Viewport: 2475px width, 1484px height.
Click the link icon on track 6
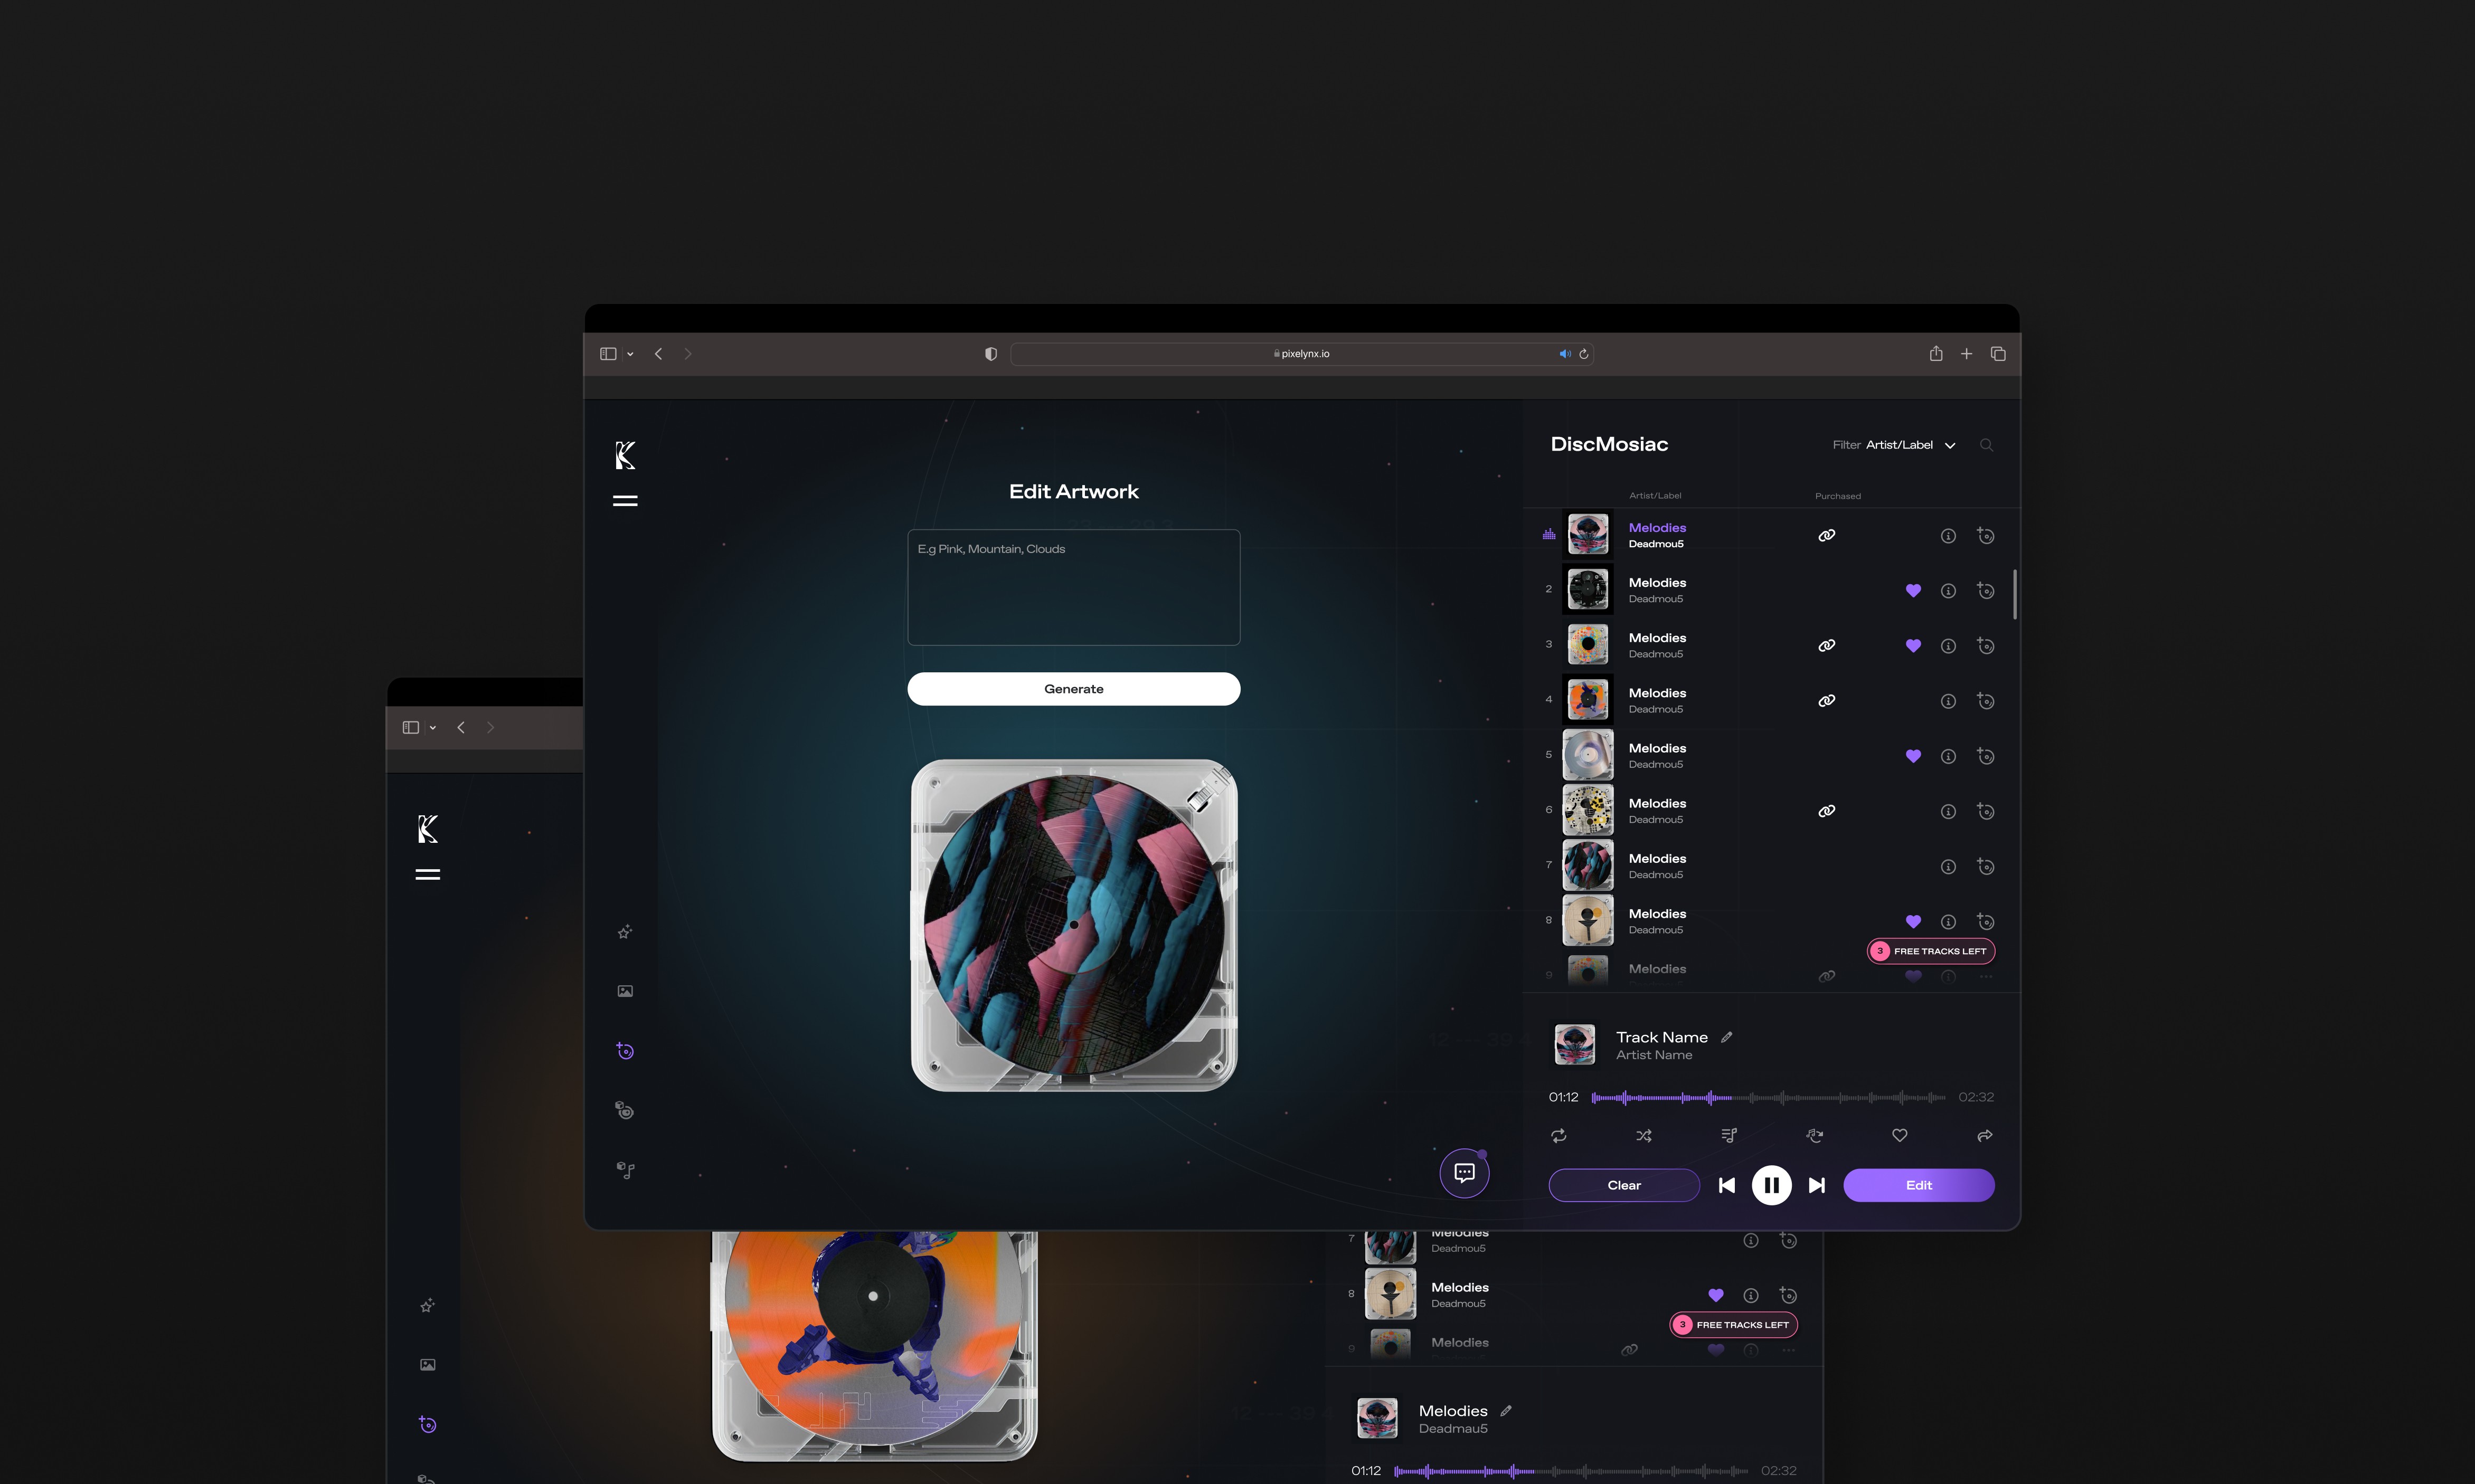coord(1827,811)
